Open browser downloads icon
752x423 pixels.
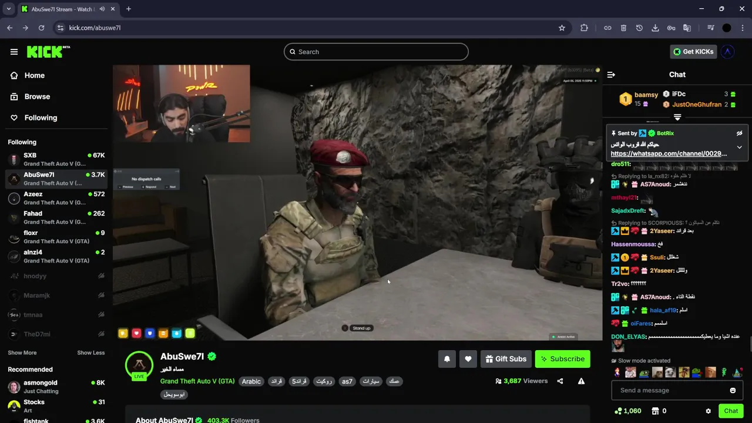click(655, 28)
